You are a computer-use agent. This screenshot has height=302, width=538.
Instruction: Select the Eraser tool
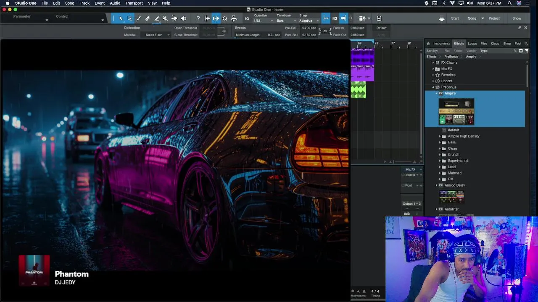pyautogui.click(x=148, y=18)
